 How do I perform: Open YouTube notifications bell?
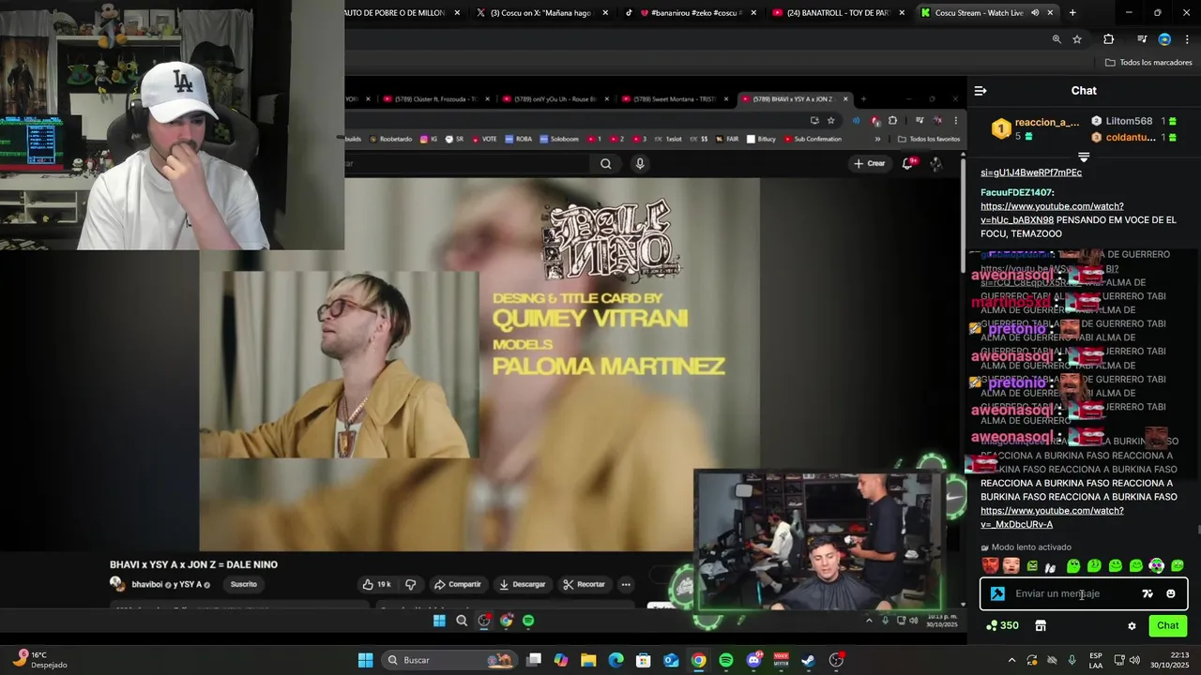908,163
